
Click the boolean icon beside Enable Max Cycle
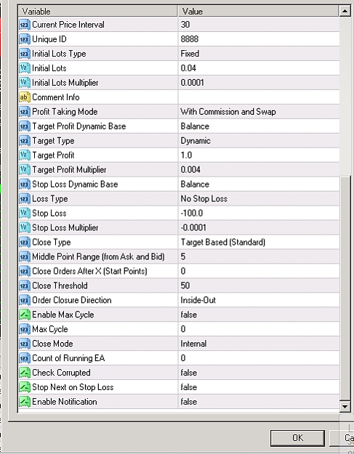(25, 315)
